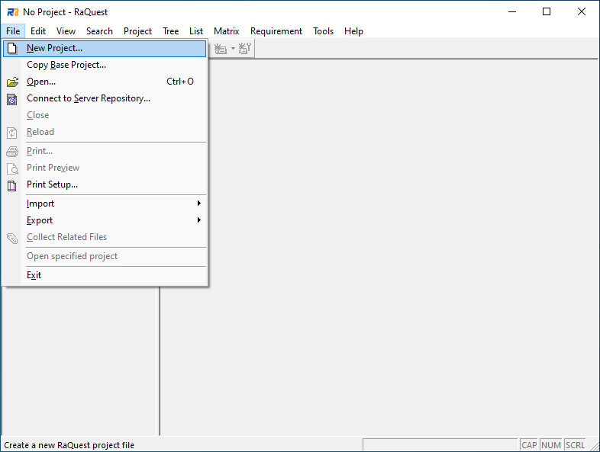This screenshot has width=600, height=452.
Task: Open the Tree menu
Action: (x=171, y=31)
